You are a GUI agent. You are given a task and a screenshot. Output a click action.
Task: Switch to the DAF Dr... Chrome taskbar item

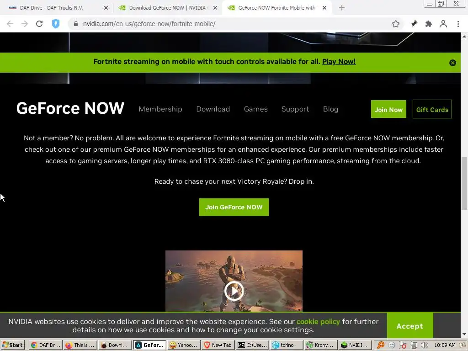(x=46, y=345)
